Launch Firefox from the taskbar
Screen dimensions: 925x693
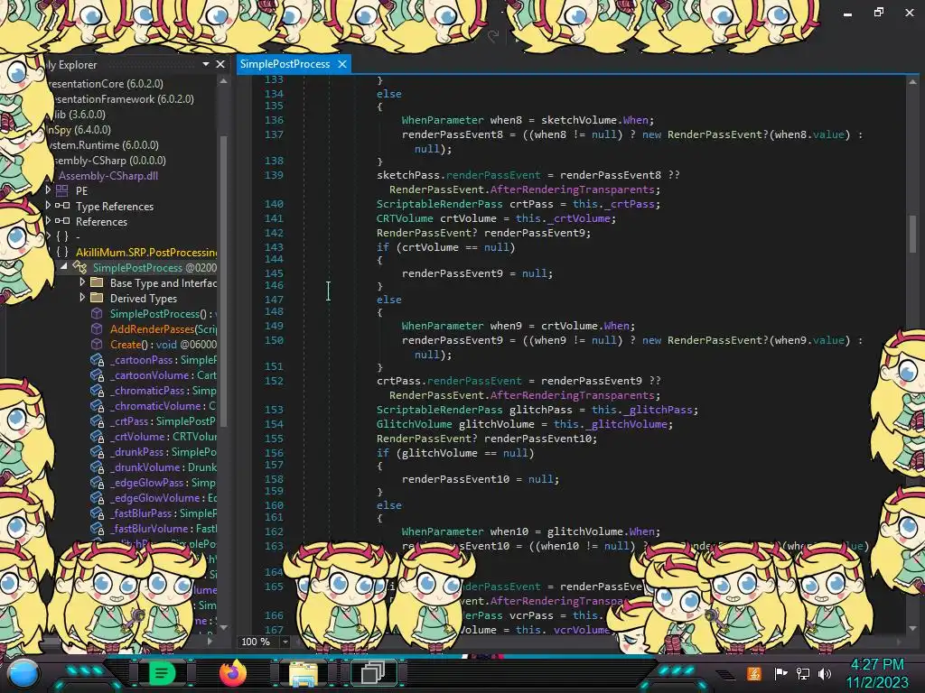tap(232, 673)
